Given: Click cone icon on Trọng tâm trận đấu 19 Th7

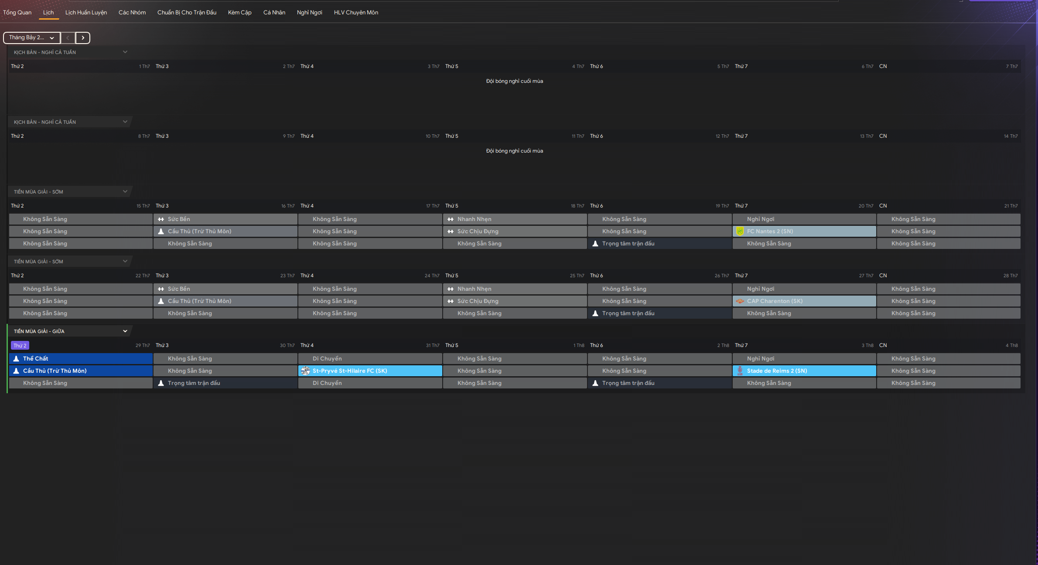Looking at the screenshot, I should pos(595,244).
